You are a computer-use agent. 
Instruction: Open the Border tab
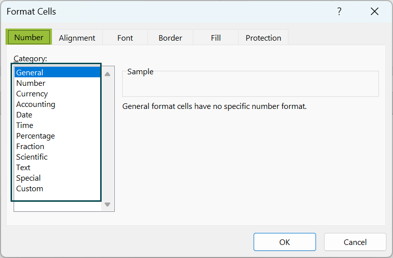click(x=171, y=38)
